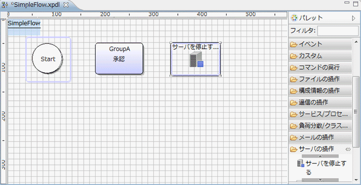Click the server icon in サーバを停止す node
This screenshot has width=361, height=185.
196,59
